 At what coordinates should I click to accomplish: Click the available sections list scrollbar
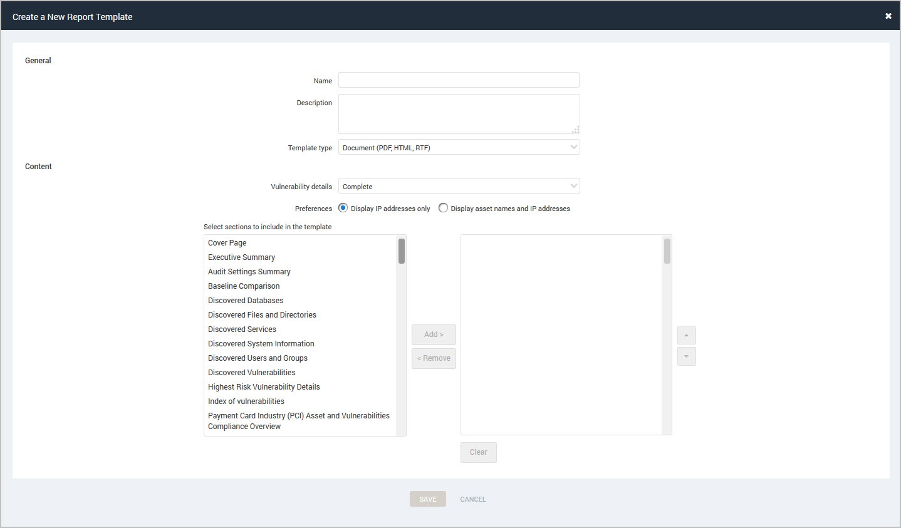pyautogui.click(x=401, y=252)
